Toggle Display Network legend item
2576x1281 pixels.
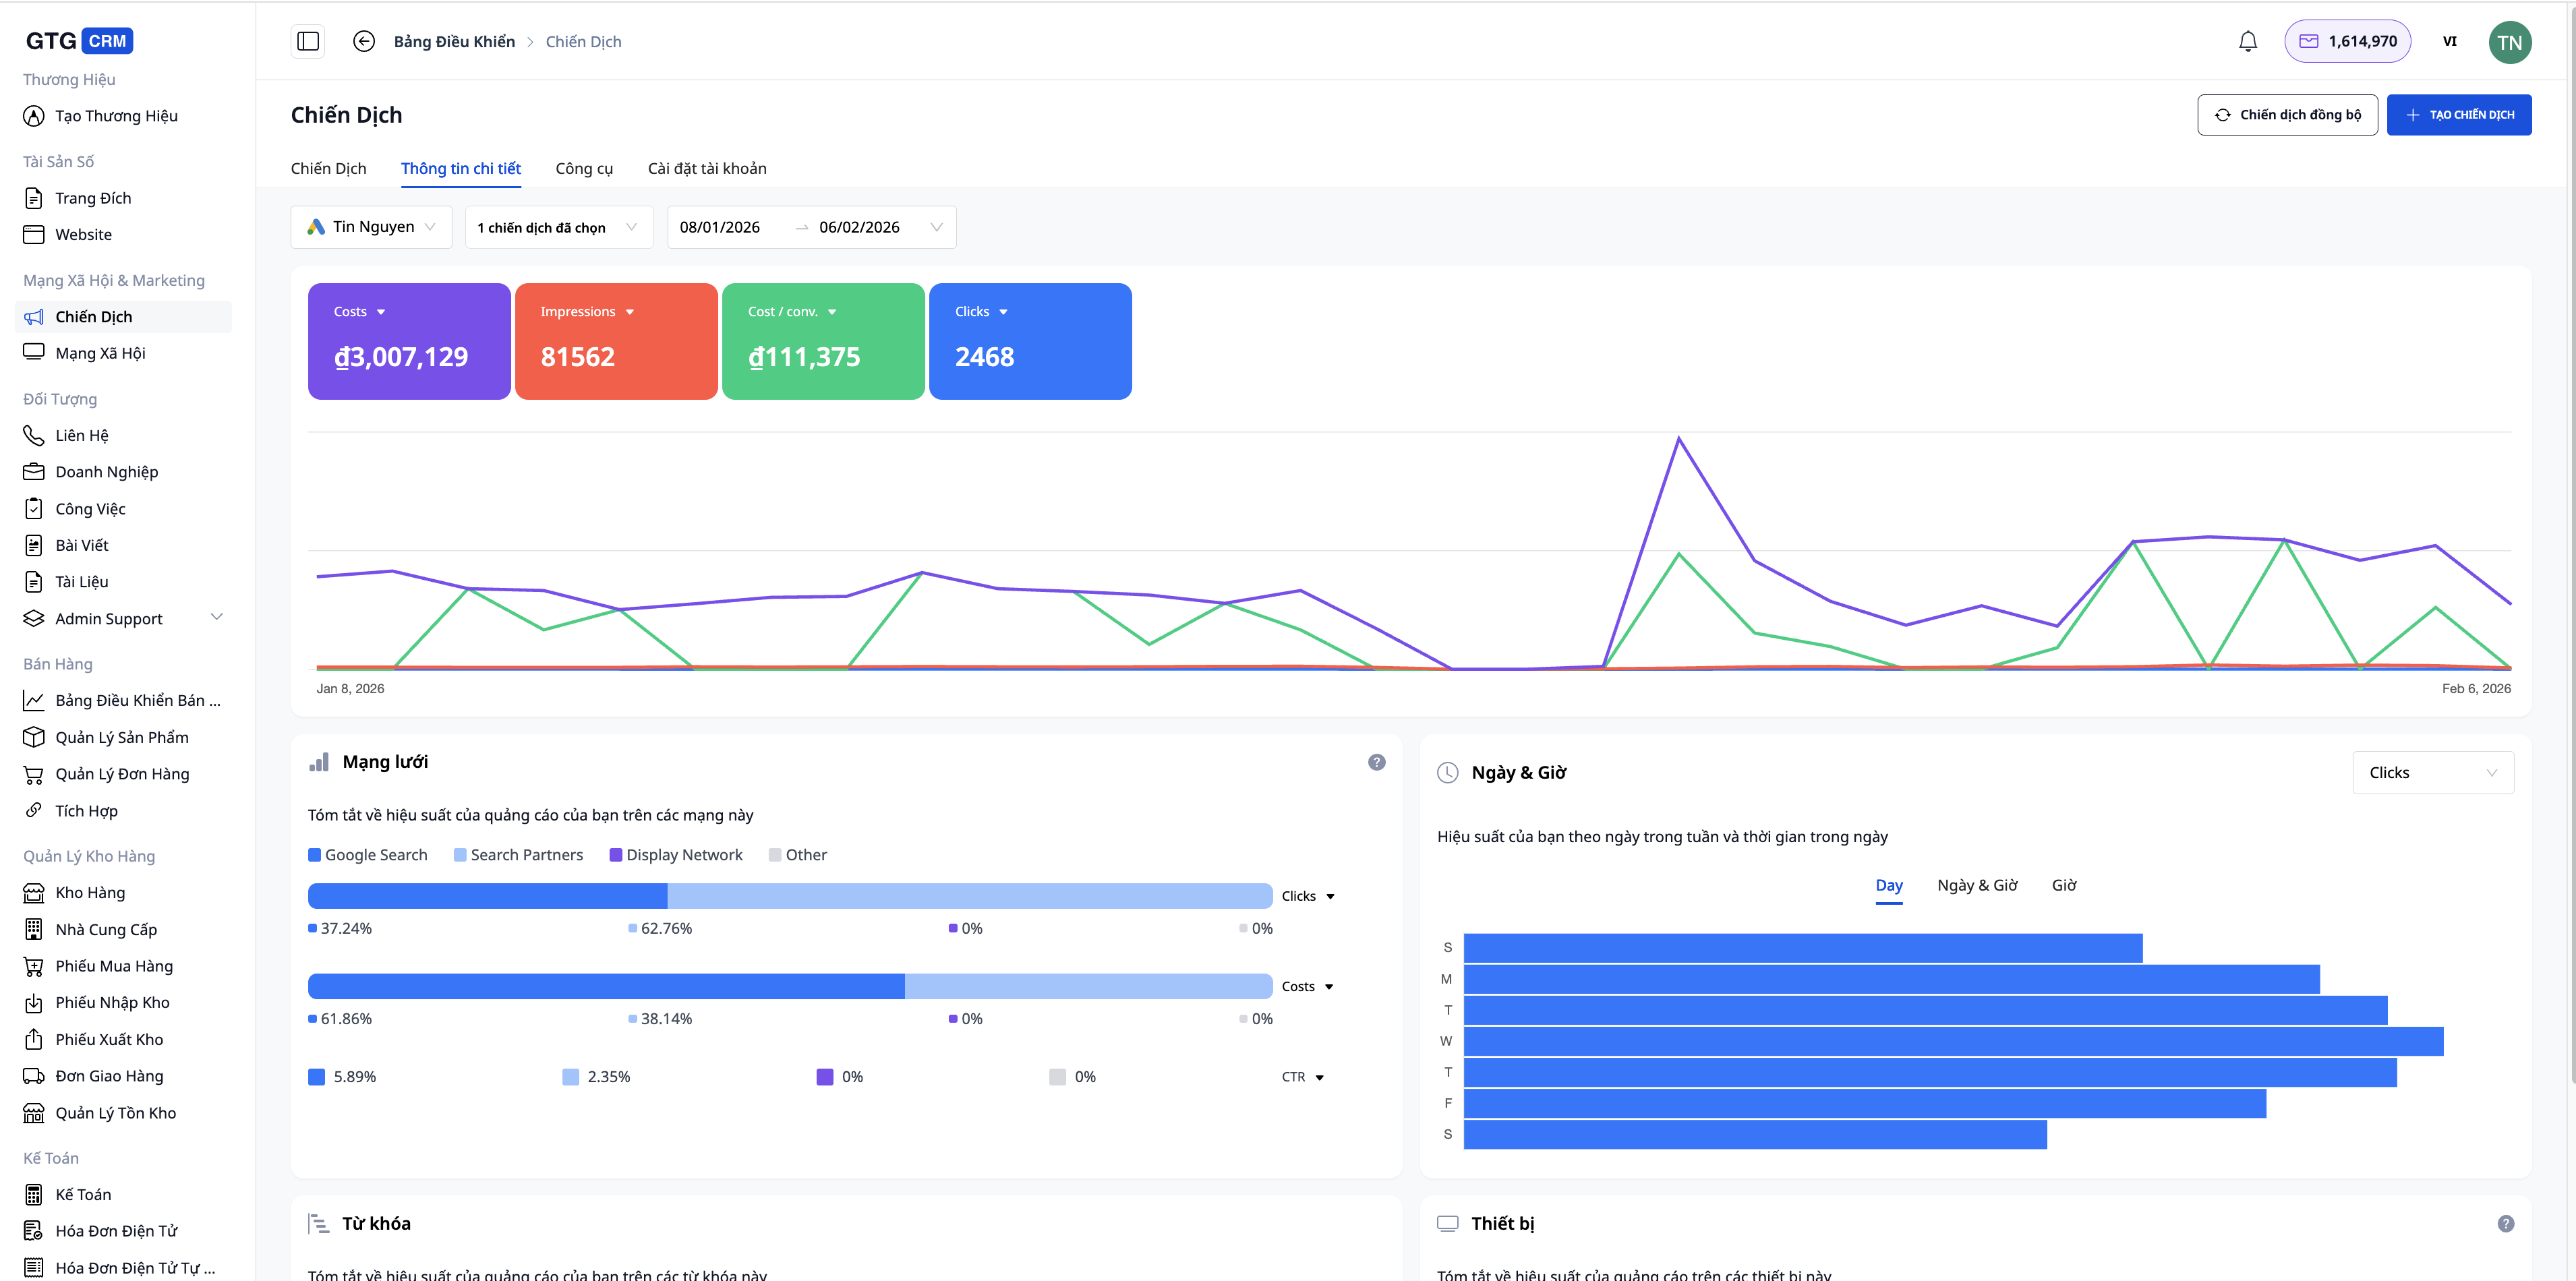(676, 855)
